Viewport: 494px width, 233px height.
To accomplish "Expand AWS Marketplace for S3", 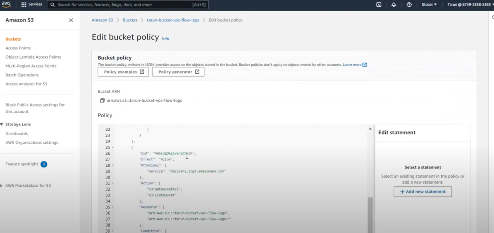I will (x=2, y=185).
